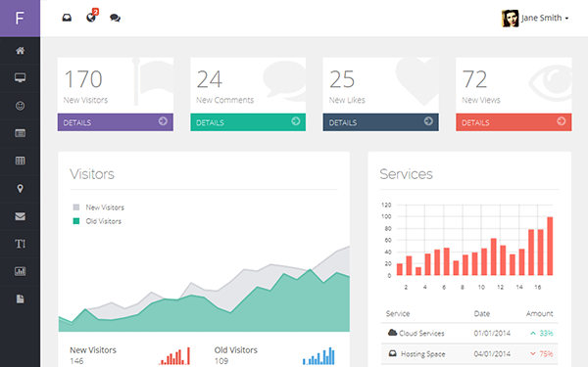Open Details for New Comments card
Screen dimensions: 588x367
tap(248, 122)
